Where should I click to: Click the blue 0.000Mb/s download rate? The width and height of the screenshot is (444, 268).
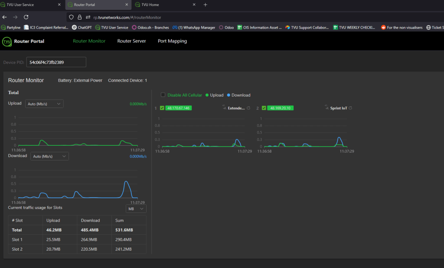pos(138,157)
